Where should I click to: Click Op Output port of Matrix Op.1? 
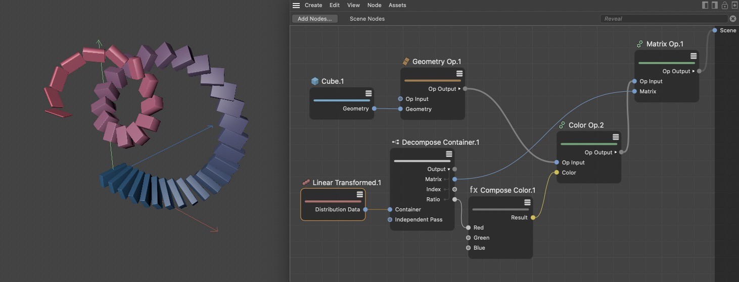[x=700, y=71]
